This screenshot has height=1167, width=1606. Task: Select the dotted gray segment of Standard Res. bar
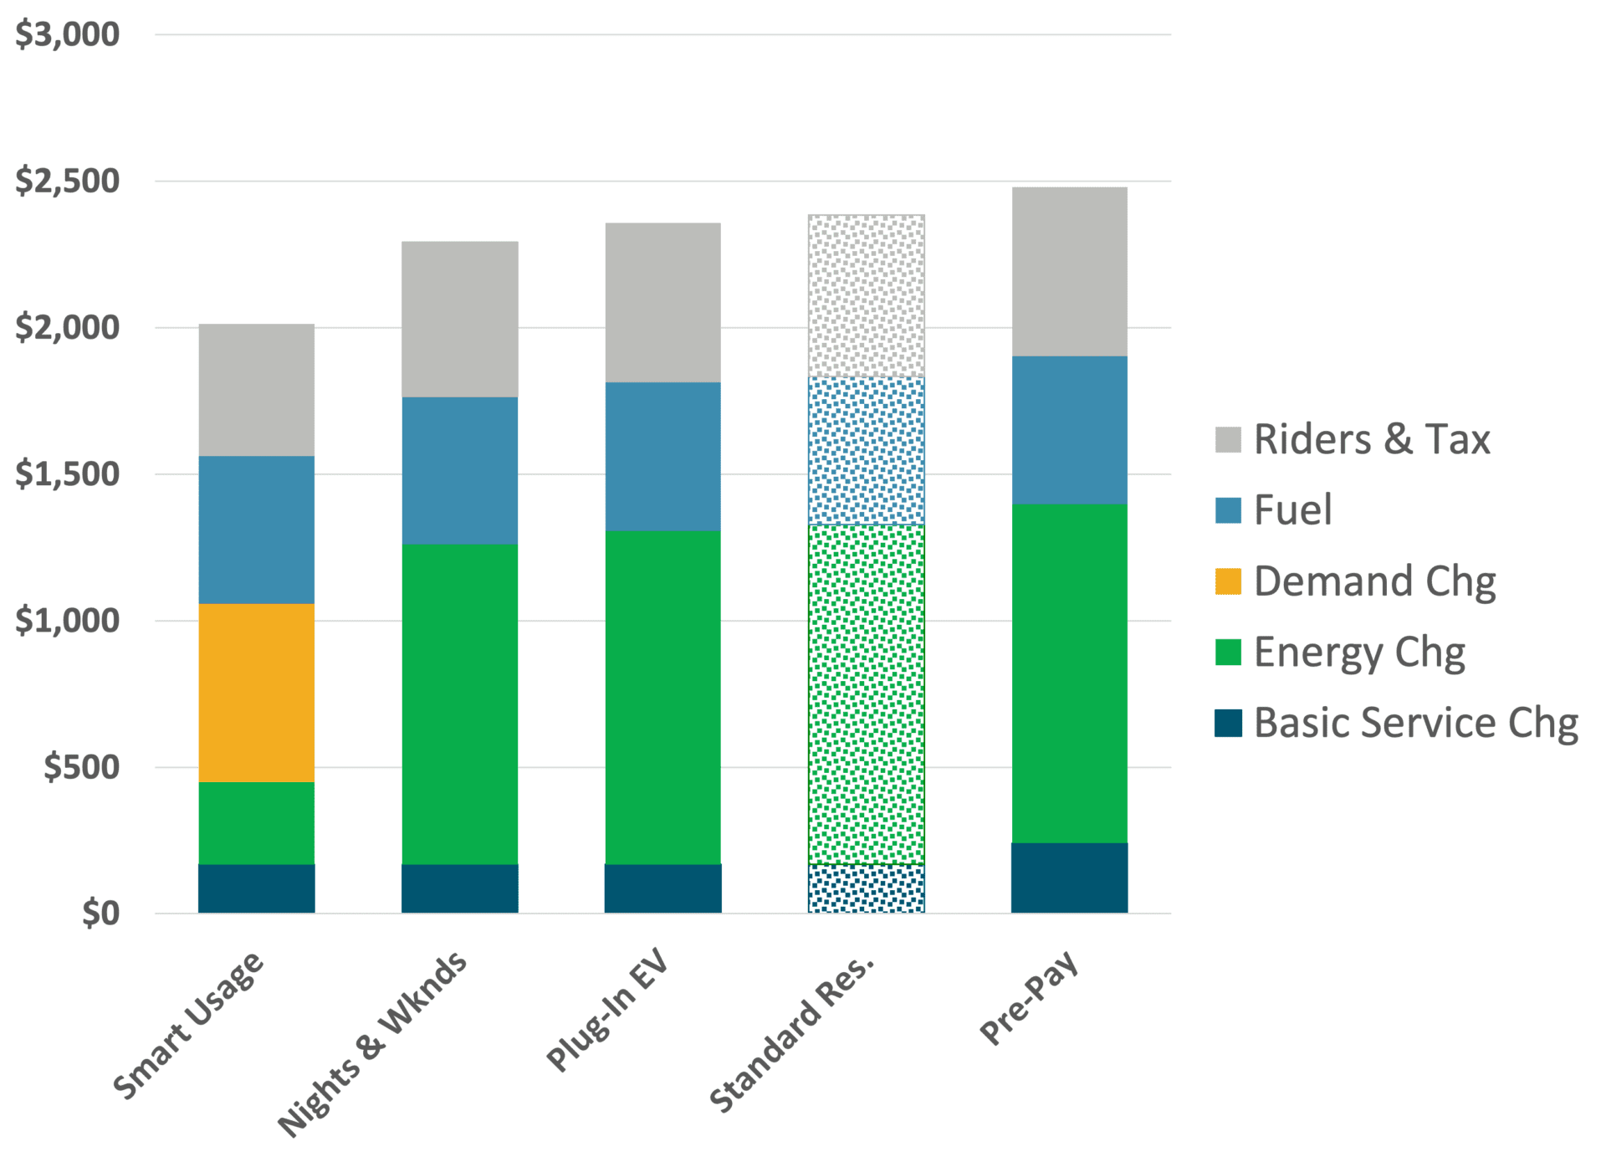pos(866,296)
